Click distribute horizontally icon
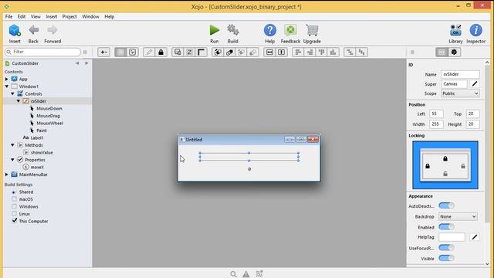The height and width of the screenshot is (278, 494). click(x=350, y=53)
